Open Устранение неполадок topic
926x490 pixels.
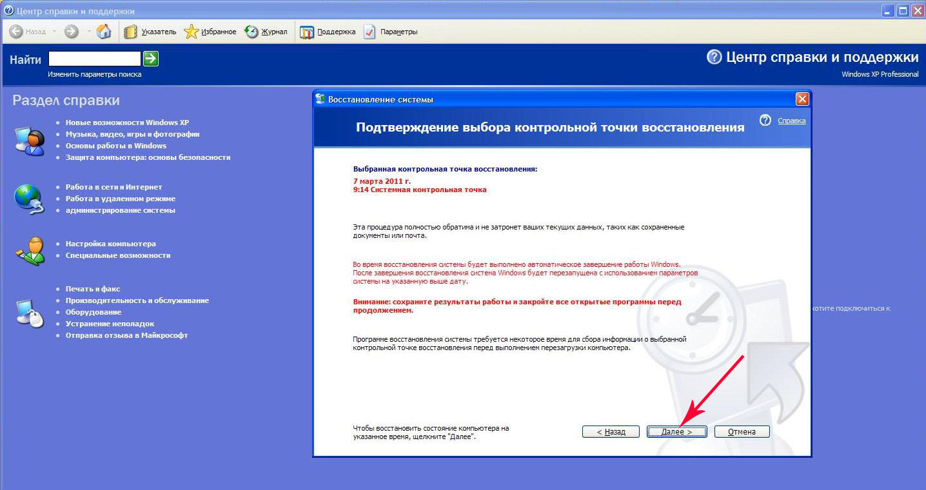point(110,324)
